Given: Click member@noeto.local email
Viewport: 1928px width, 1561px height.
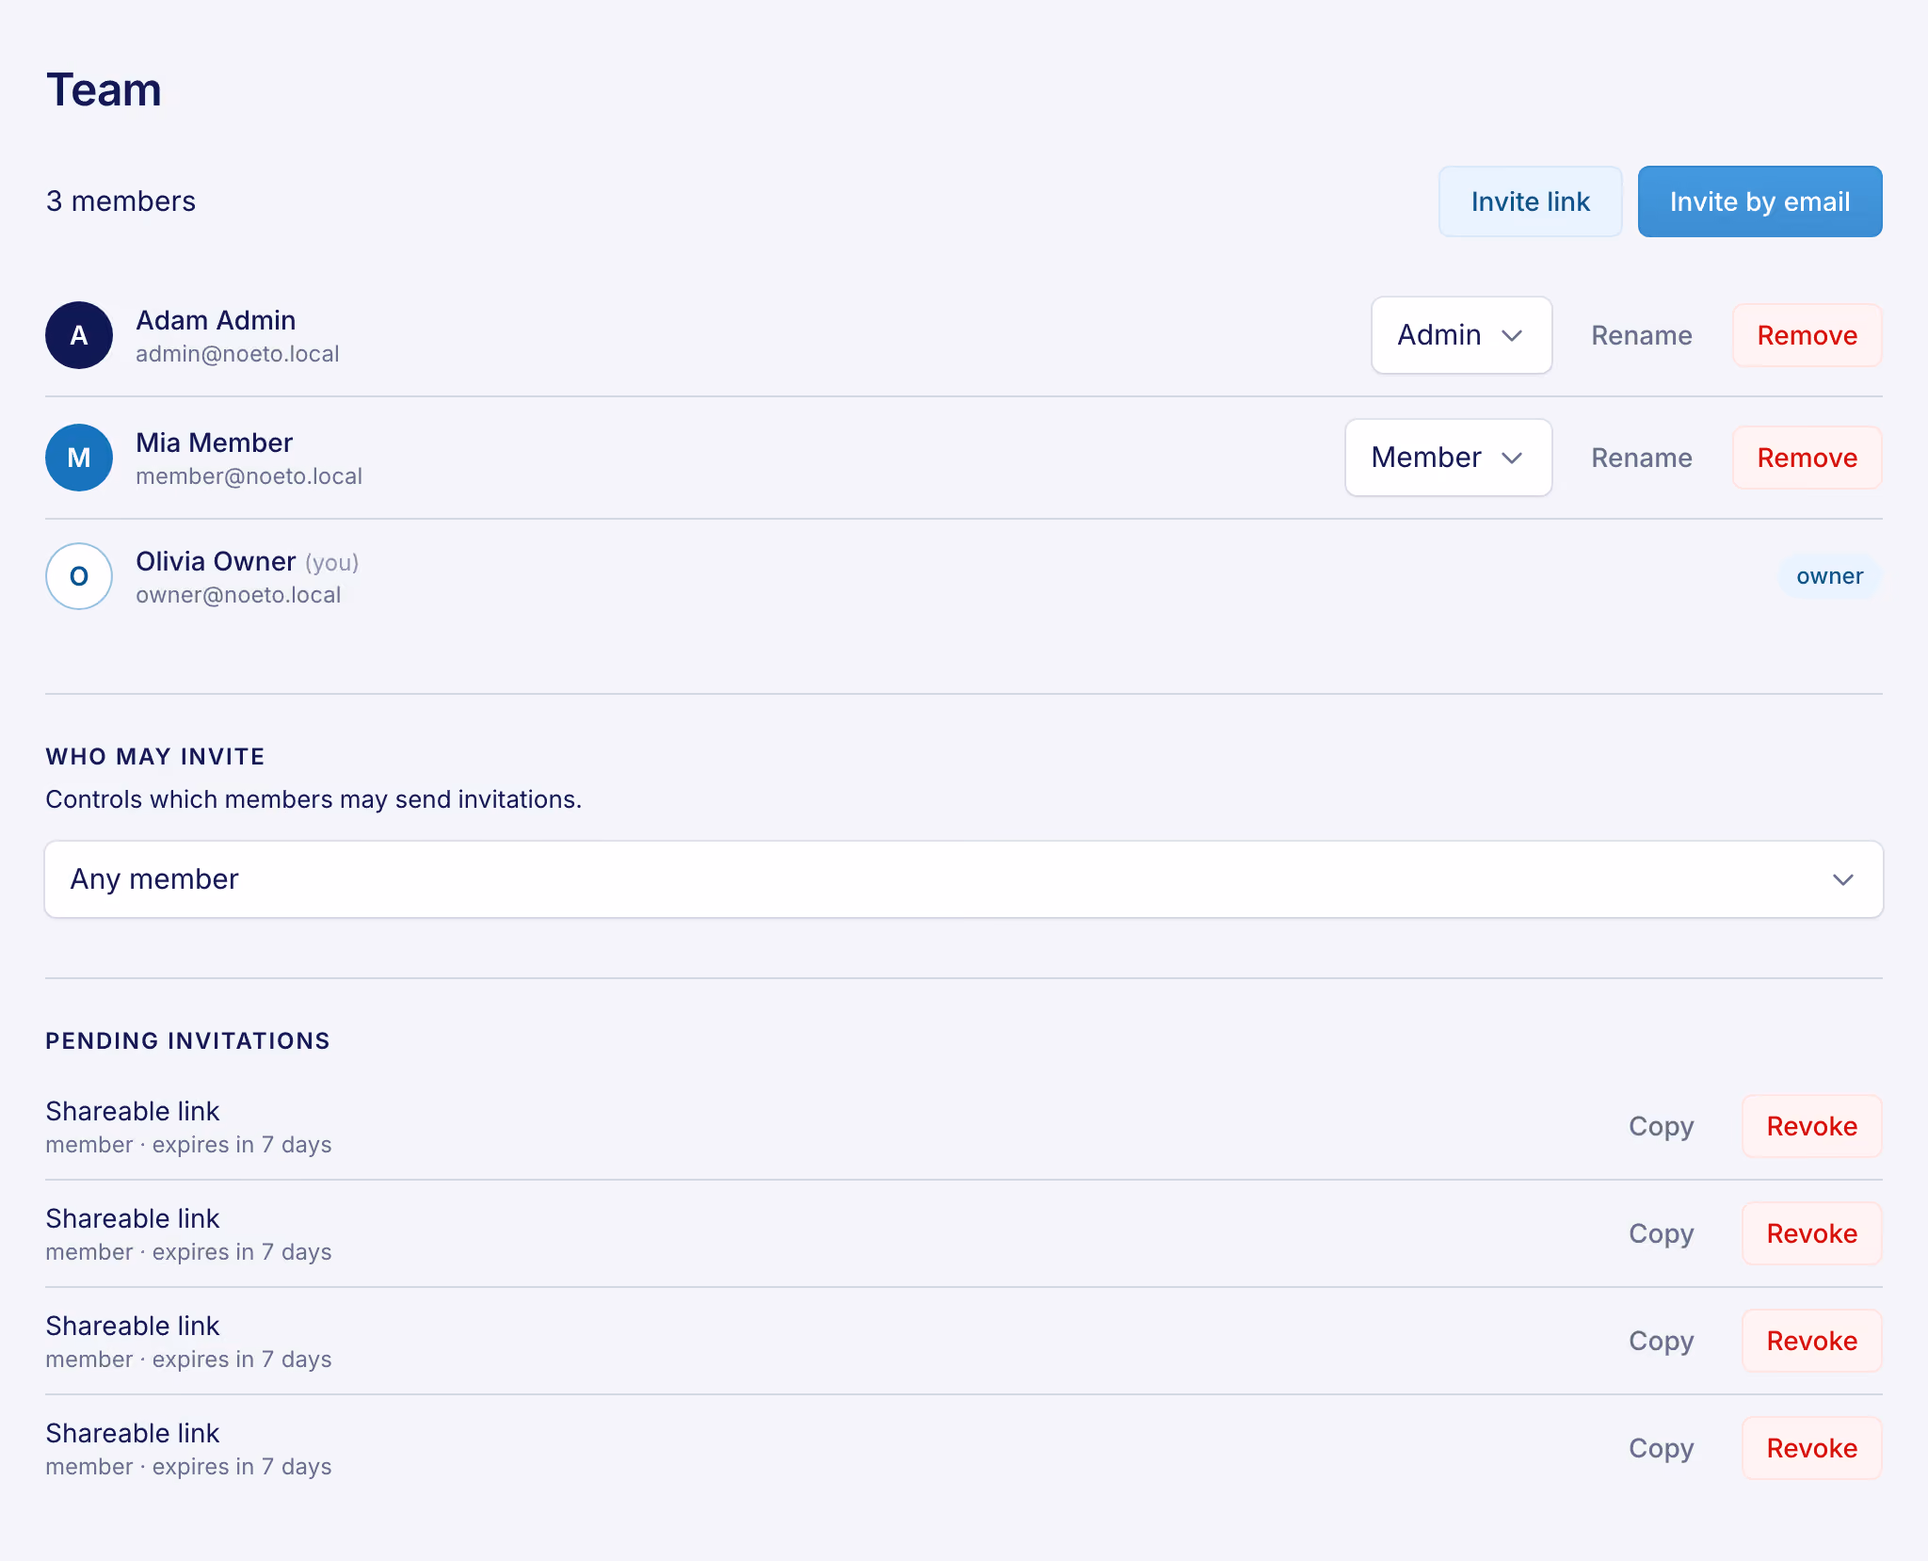Looking at the screenshot, I should (249, 476).
